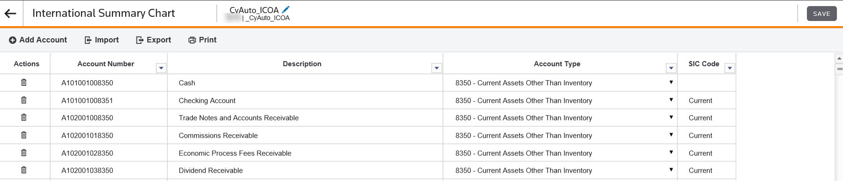
Task: Delete Economic Process Fees Receivable row
Action: tap(24, 153)
